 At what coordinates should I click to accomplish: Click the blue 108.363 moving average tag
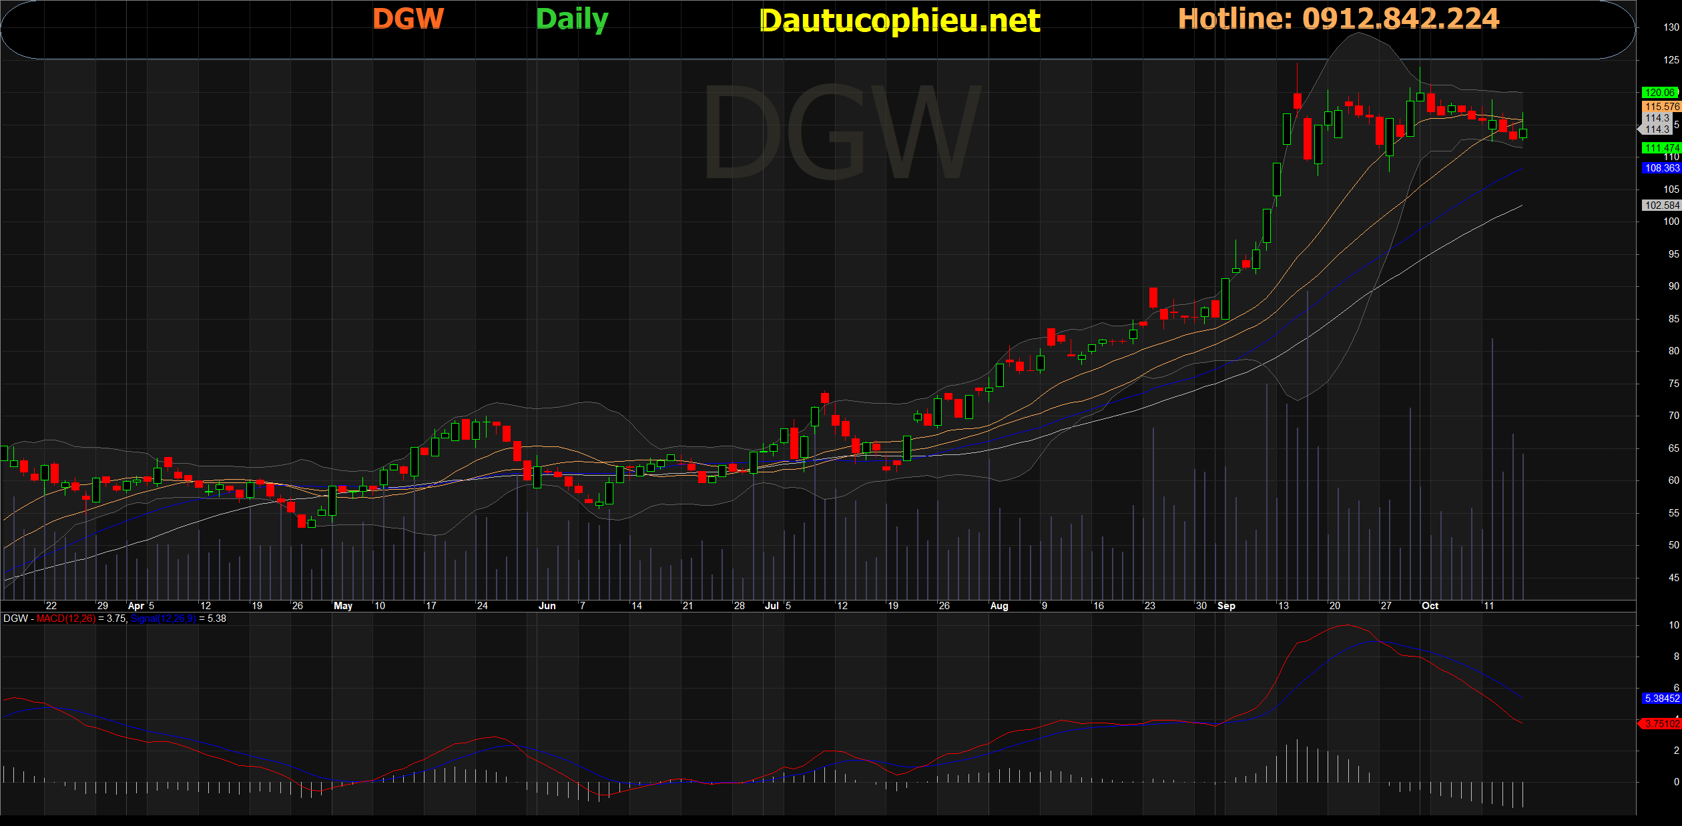1661,168
